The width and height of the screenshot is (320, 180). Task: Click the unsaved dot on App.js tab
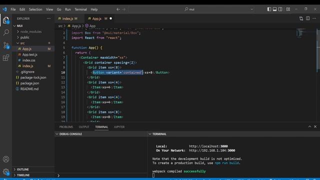coord(111,18)
